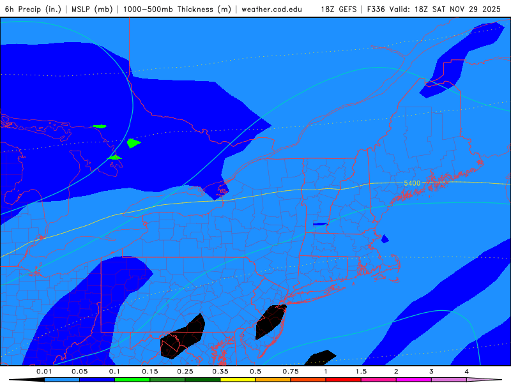Viewport: 511px width, 383px height.
Task: Click the 0.01 legend value
Action: 44,372
